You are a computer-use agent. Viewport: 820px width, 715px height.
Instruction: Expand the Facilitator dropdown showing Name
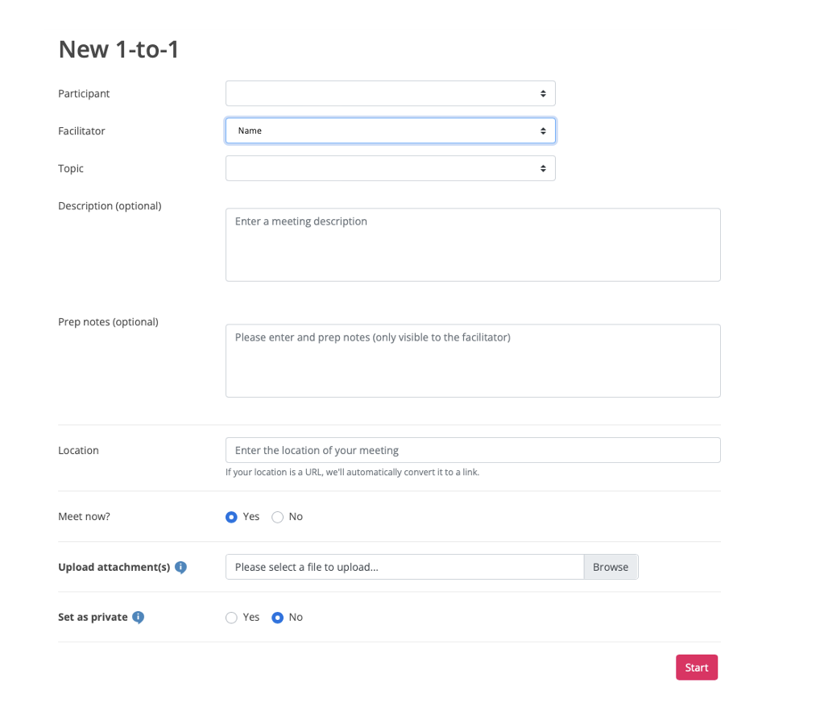[390, 130]
